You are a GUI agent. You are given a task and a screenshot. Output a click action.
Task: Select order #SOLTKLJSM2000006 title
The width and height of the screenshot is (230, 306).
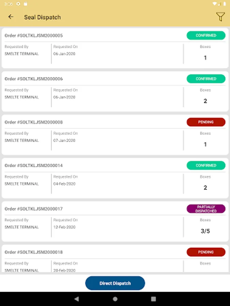34,79
